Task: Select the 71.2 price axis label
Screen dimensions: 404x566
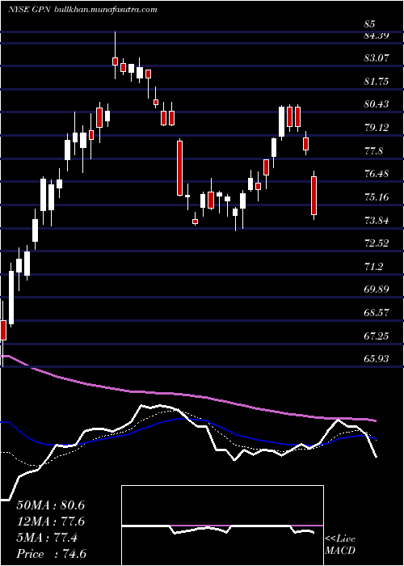Action: [373, 267]
